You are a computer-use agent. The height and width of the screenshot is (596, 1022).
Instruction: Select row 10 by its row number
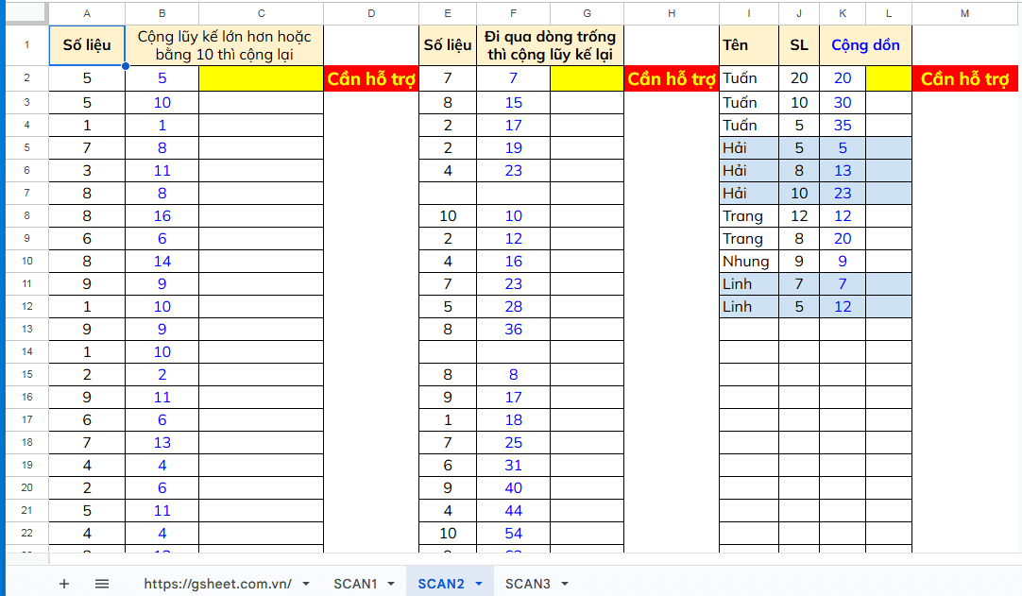26,261
